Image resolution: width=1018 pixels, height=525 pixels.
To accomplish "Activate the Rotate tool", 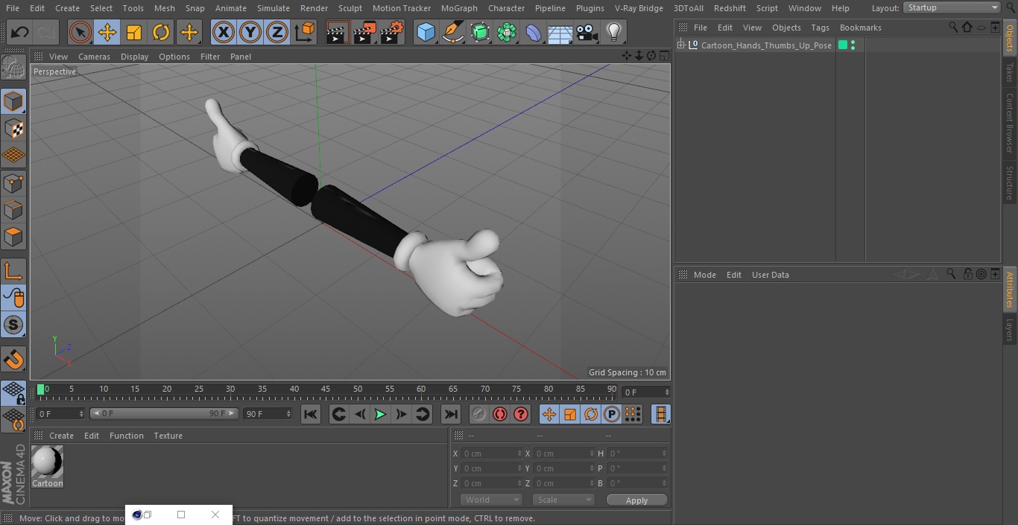I will [x=161, y=33].
